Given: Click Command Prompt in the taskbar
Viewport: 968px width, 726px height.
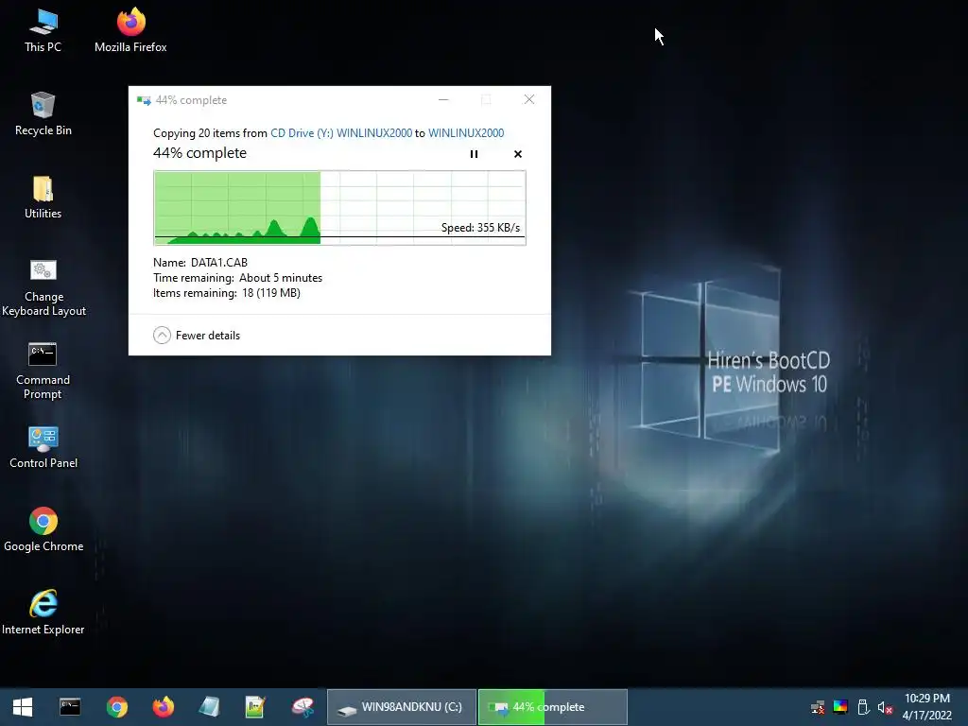Looking at the screenshot, I should [x=70, y=707].
